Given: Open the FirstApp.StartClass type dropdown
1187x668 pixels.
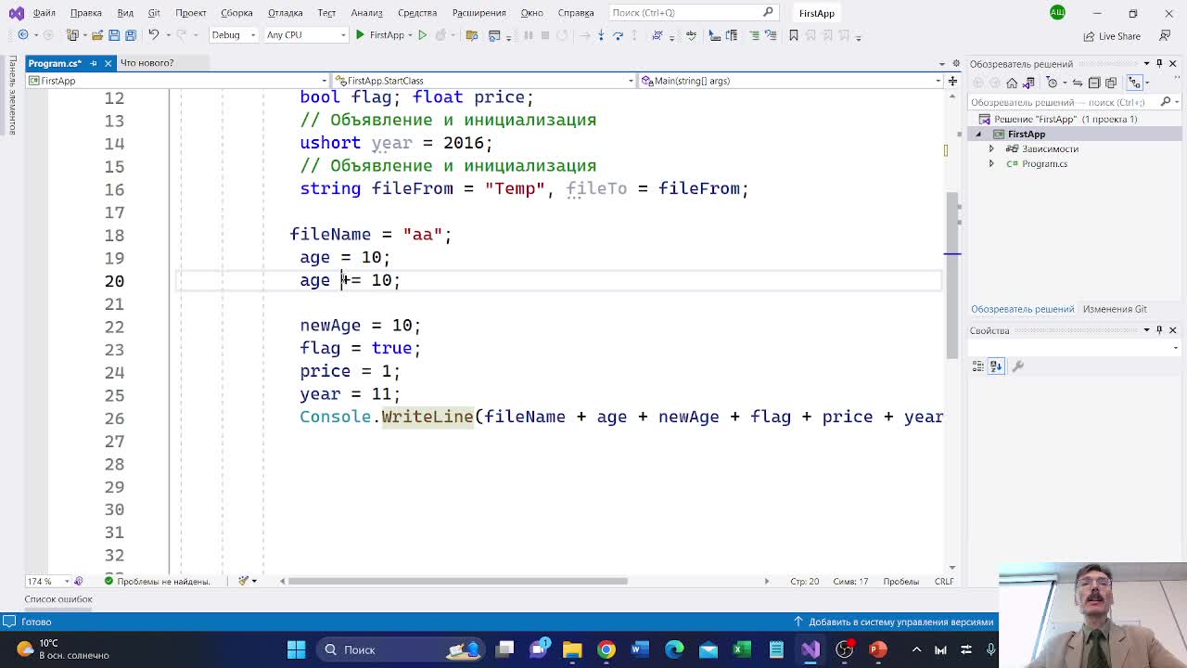Looking at the screenshot, I should [x=483, y=81].
